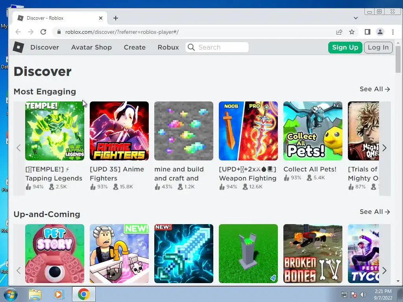Close the Discover - Roblox tab
Viewport: 403px width, 302px height.
101,18
